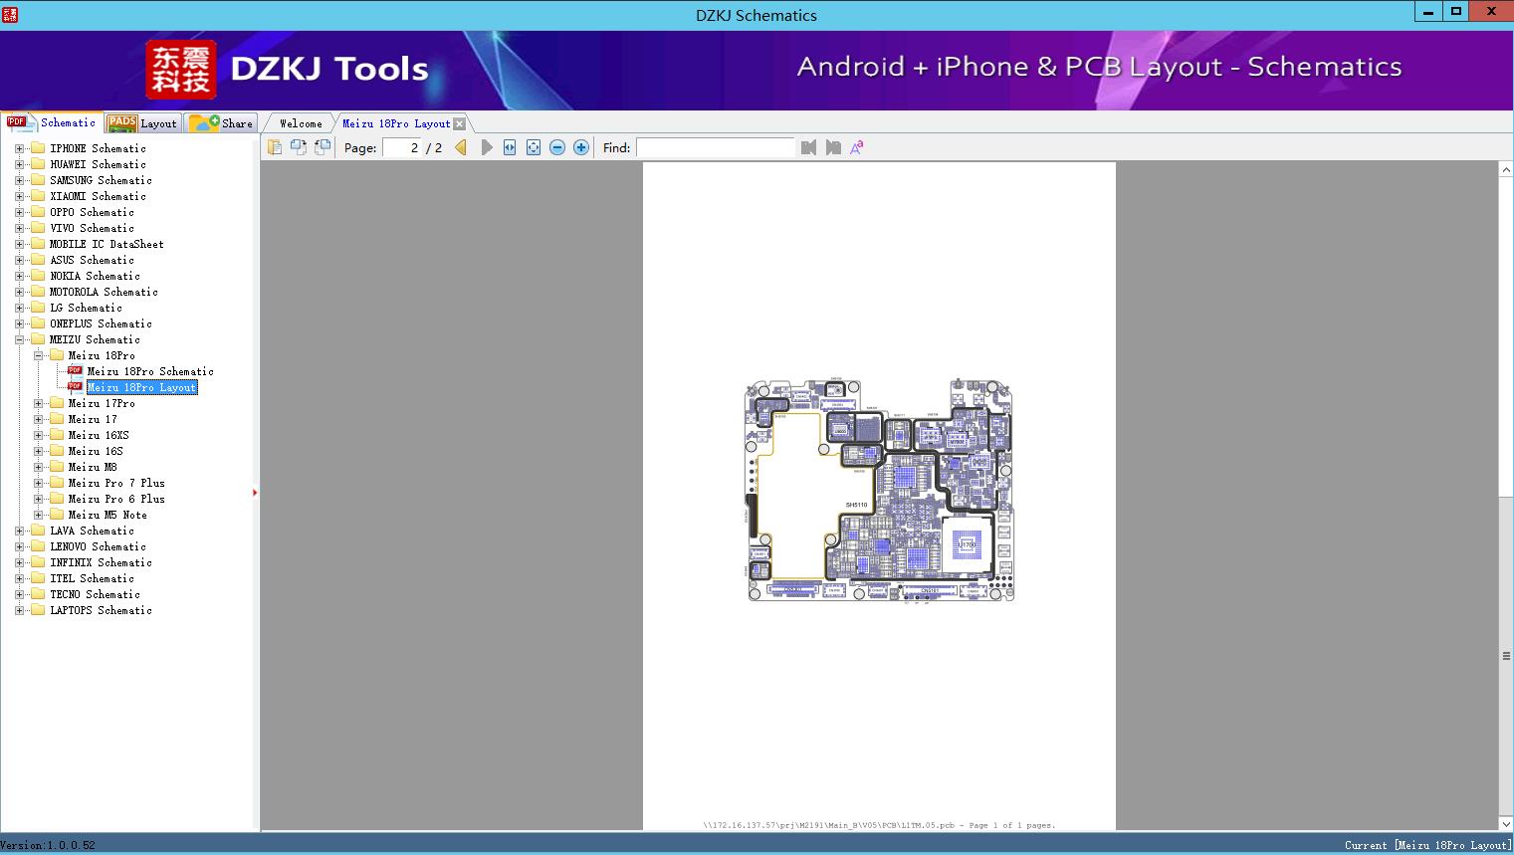1514x855 pixels.
Task: Select the LENOVO Schematic folder
Action: point(98,546)
